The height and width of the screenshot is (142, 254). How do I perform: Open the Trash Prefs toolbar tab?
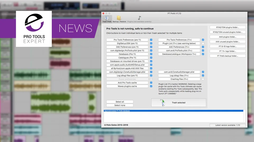[107, 19]
